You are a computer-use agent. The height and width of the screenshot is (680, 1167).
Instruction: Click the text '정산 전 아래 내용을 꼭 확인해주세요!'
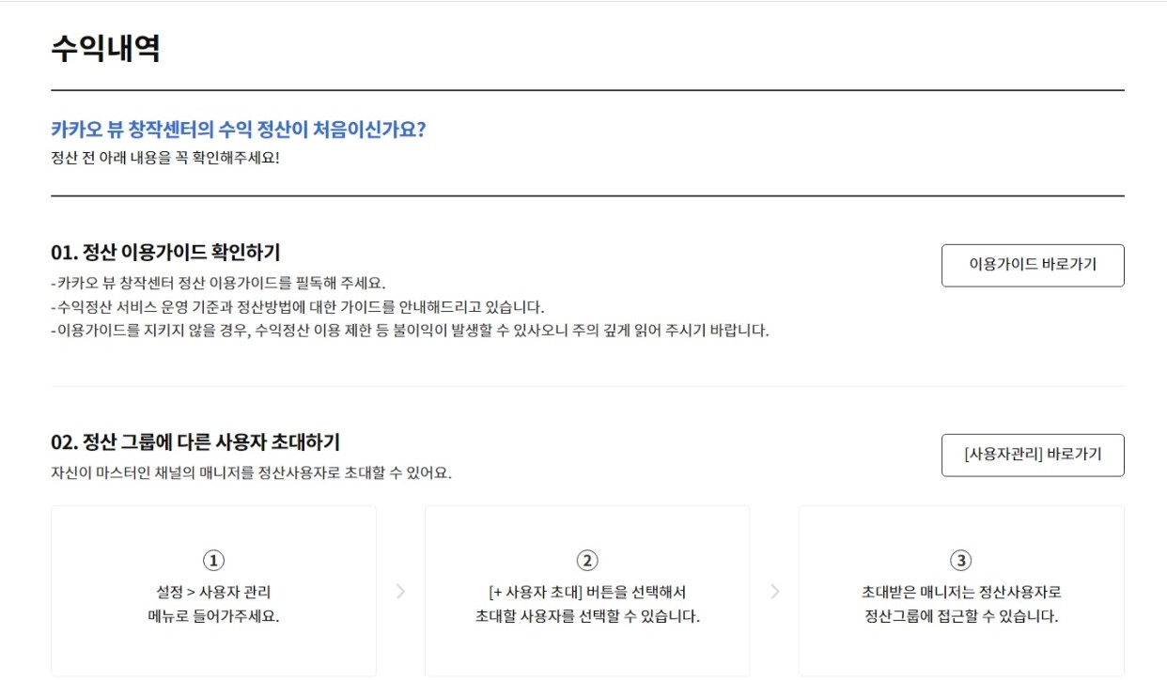click(165, 157)
